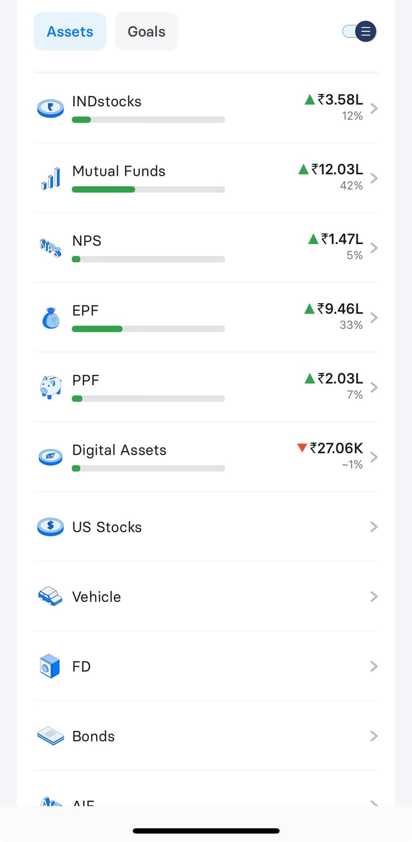The image size is (412, 842).
Task: Tap the NPS logo icon
Action: point(50,247)
